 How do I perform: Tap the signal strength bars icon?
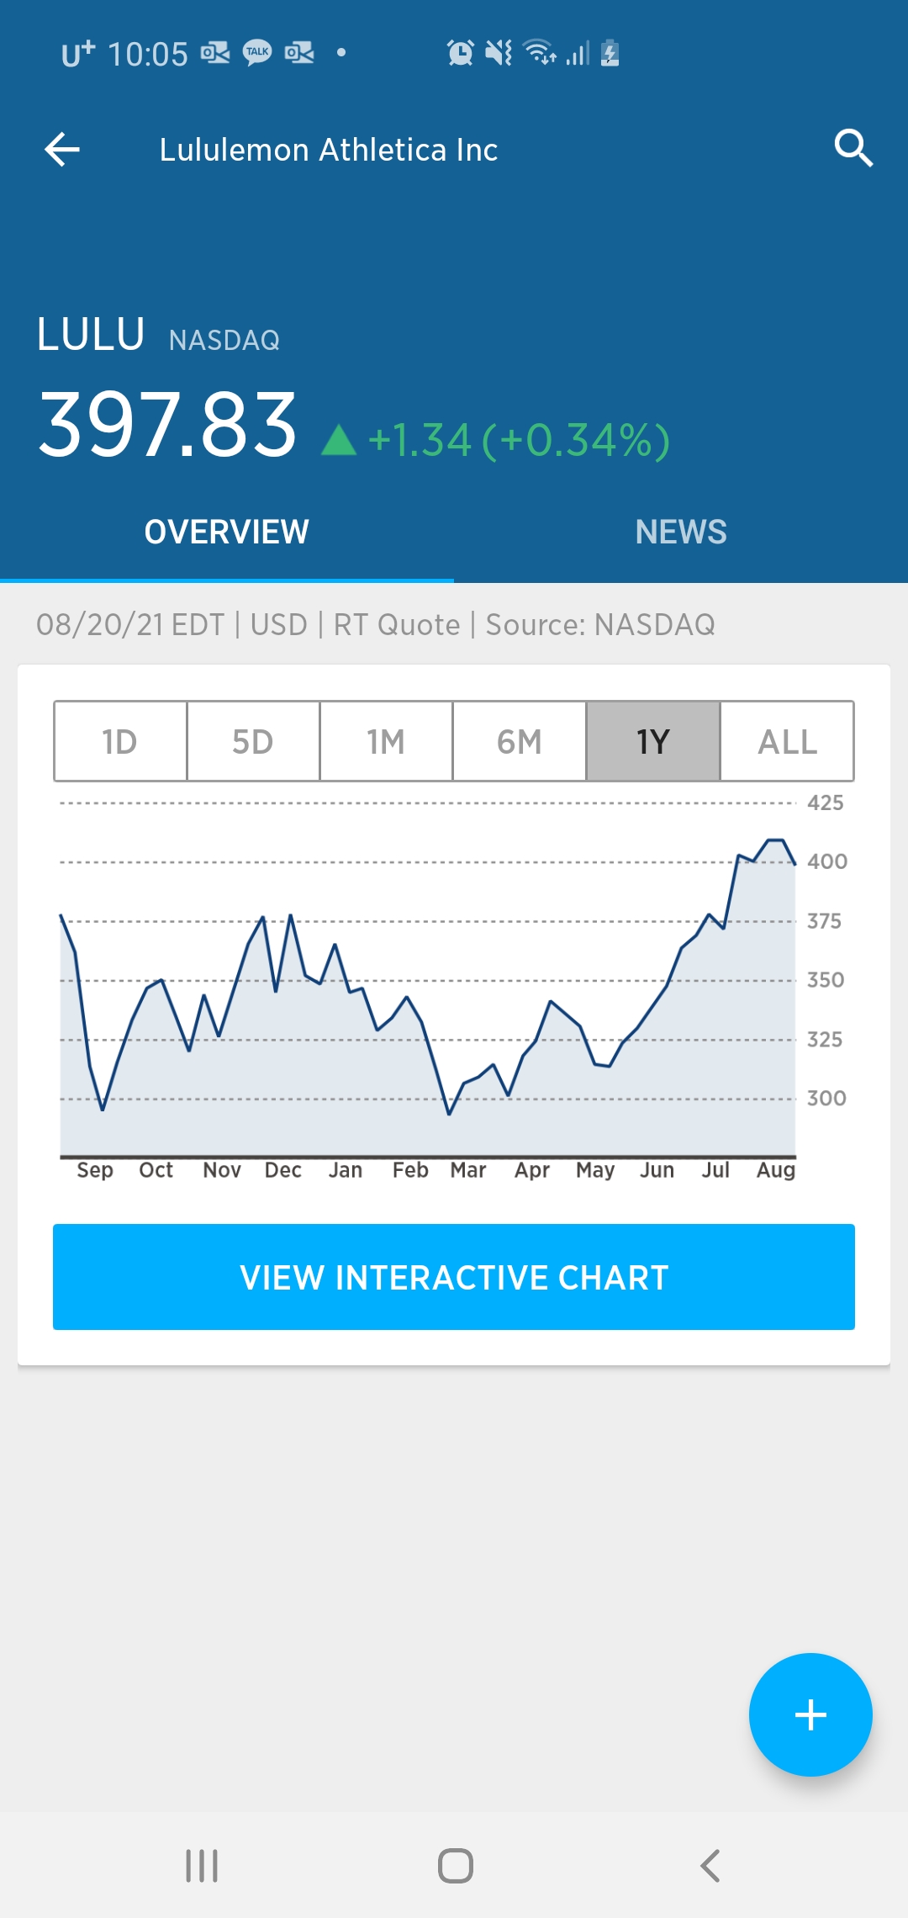pos(578,53)
